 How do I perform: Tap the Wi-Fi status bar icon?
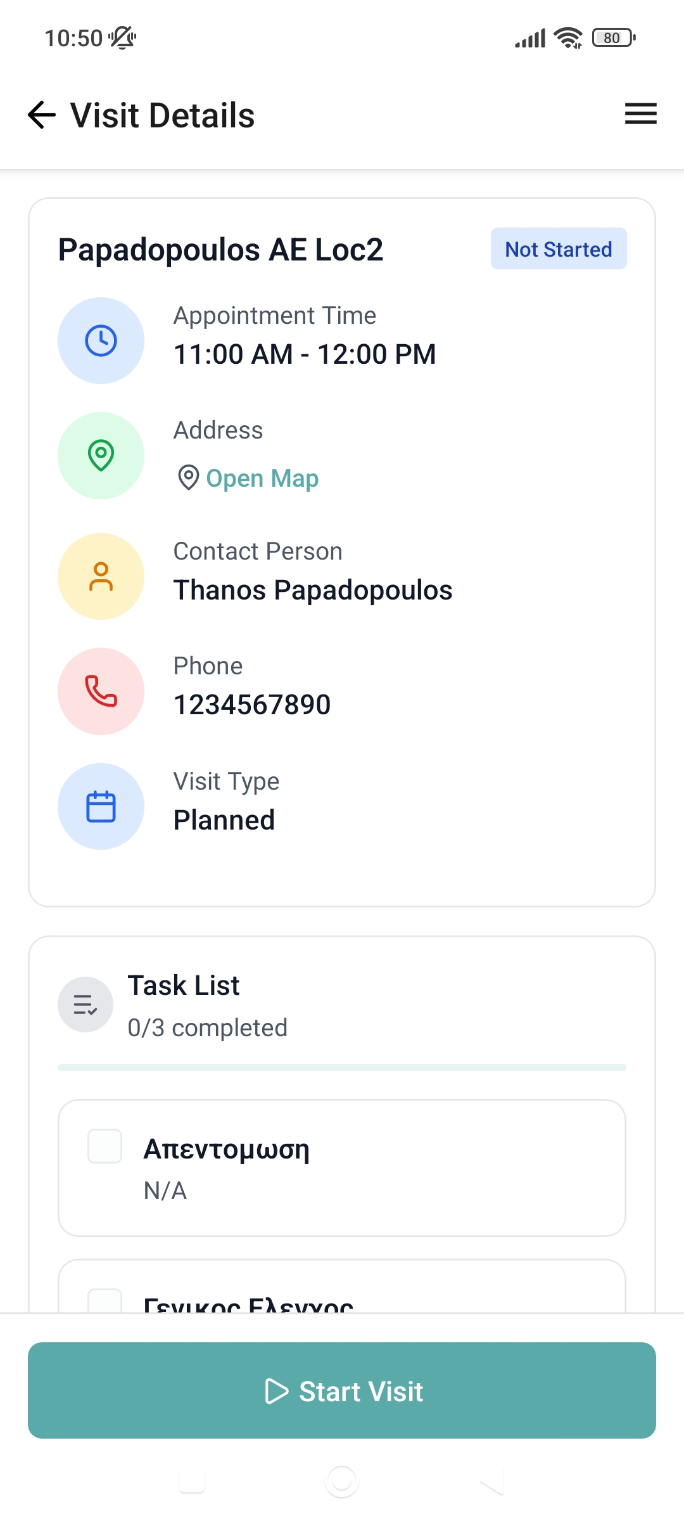pyautogui.click(x=567, y=38)
